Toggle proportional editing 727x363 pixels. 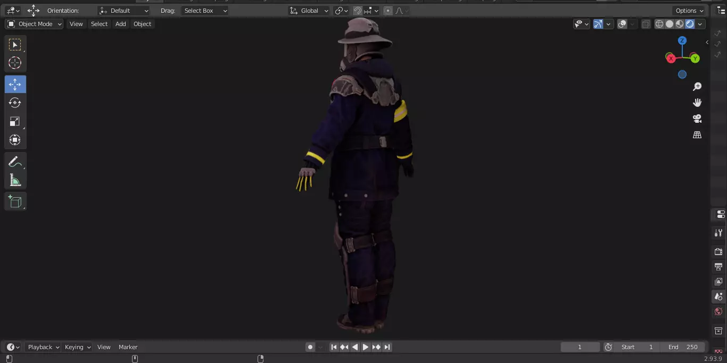[x=388, y=11]
